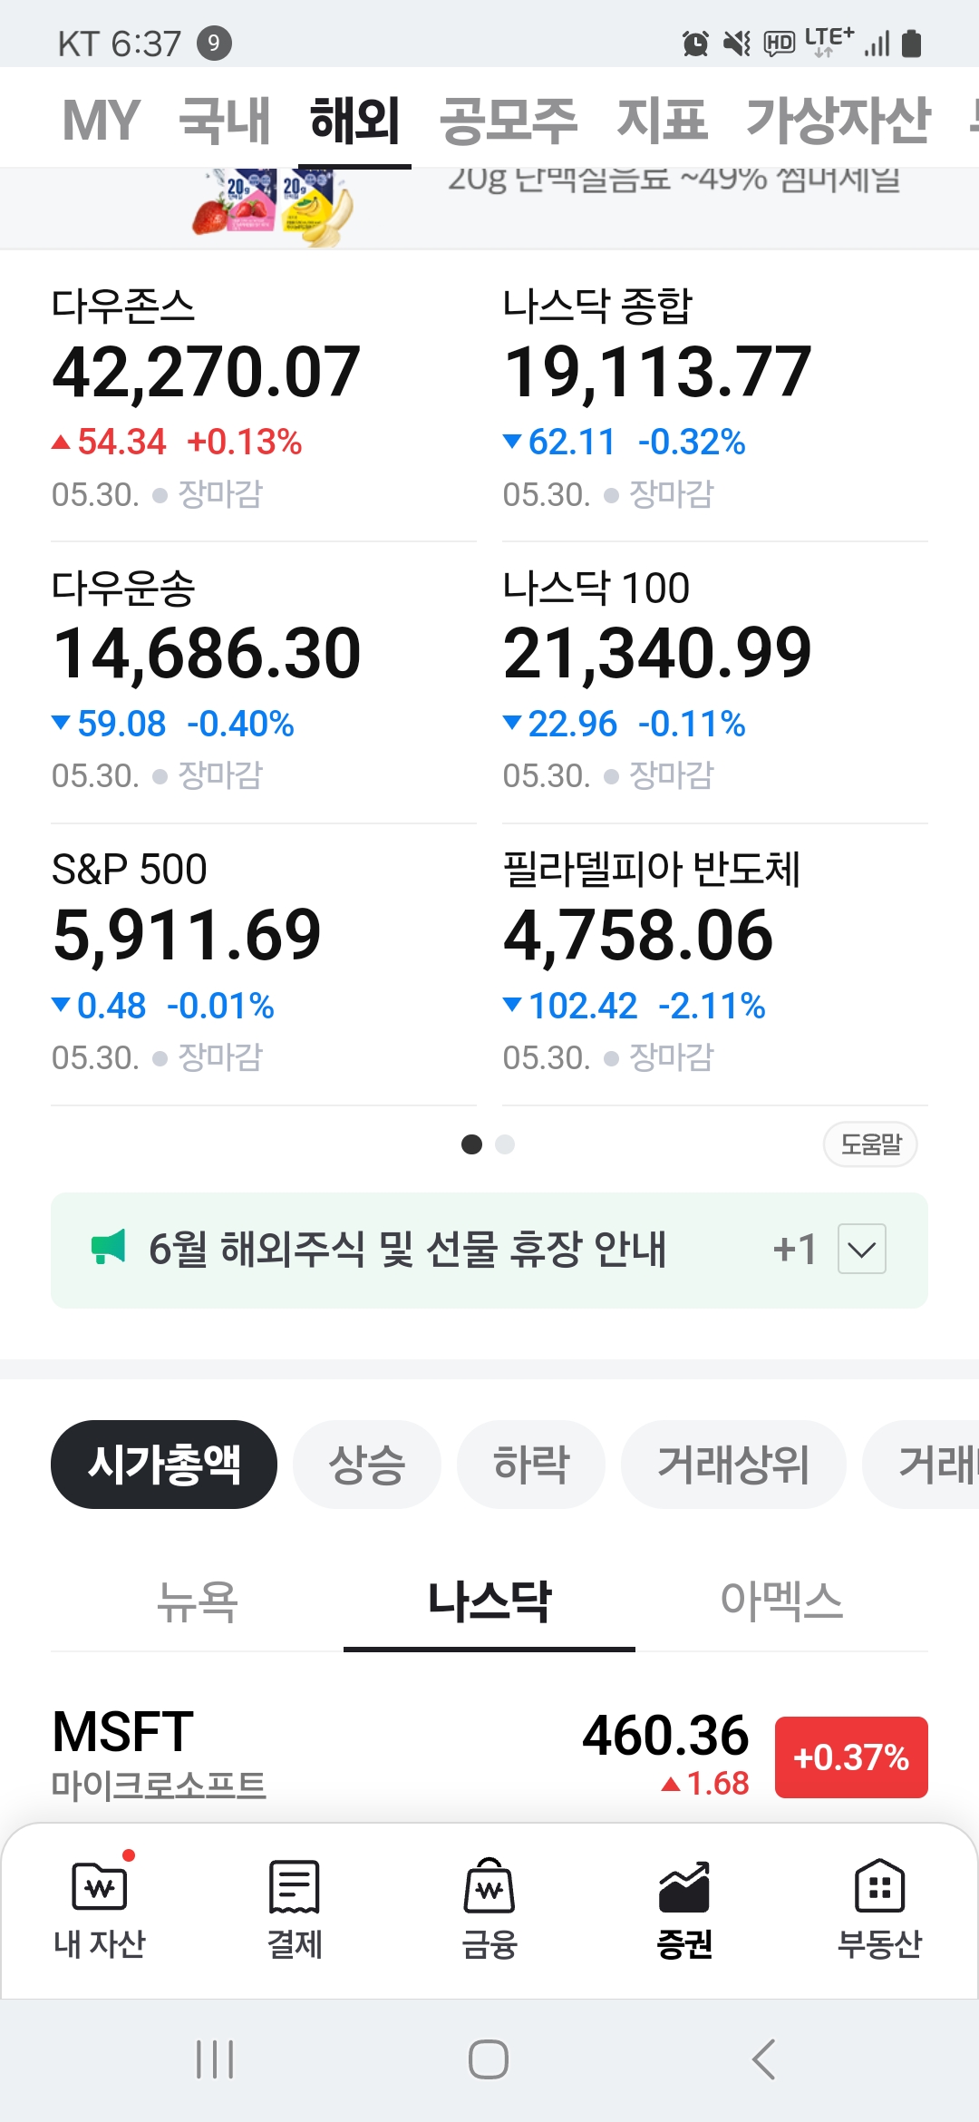Open the 금융 shopping bag icon

(x=489, y=1885)
